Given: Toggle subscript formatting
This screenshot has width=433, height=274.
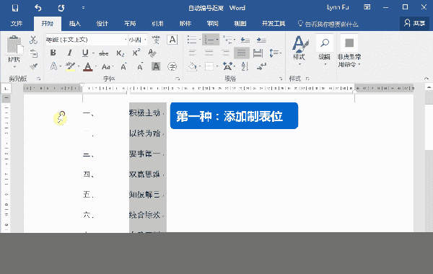Looking at the screenshot, I should click(x=121, y=53).
